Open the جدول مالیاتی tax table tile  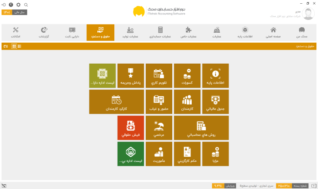215,102
